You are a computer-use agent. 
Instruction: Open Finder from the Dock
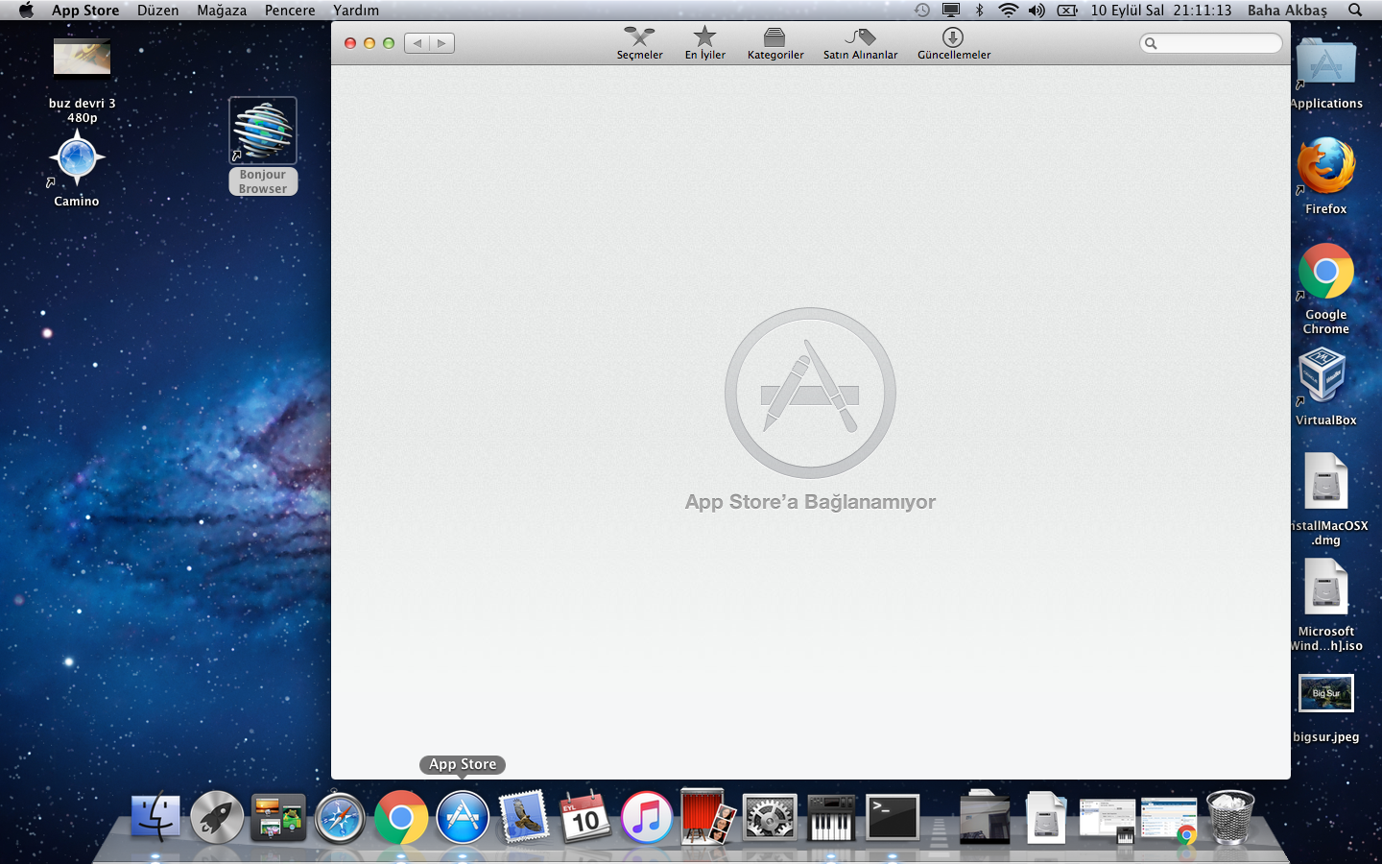coord(155,818)
